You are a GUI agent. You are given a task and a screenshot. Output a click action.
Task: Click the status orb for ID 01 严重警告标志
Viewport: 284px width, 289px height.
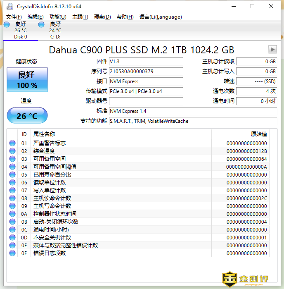pyautogui.click(x=12, y=143)
